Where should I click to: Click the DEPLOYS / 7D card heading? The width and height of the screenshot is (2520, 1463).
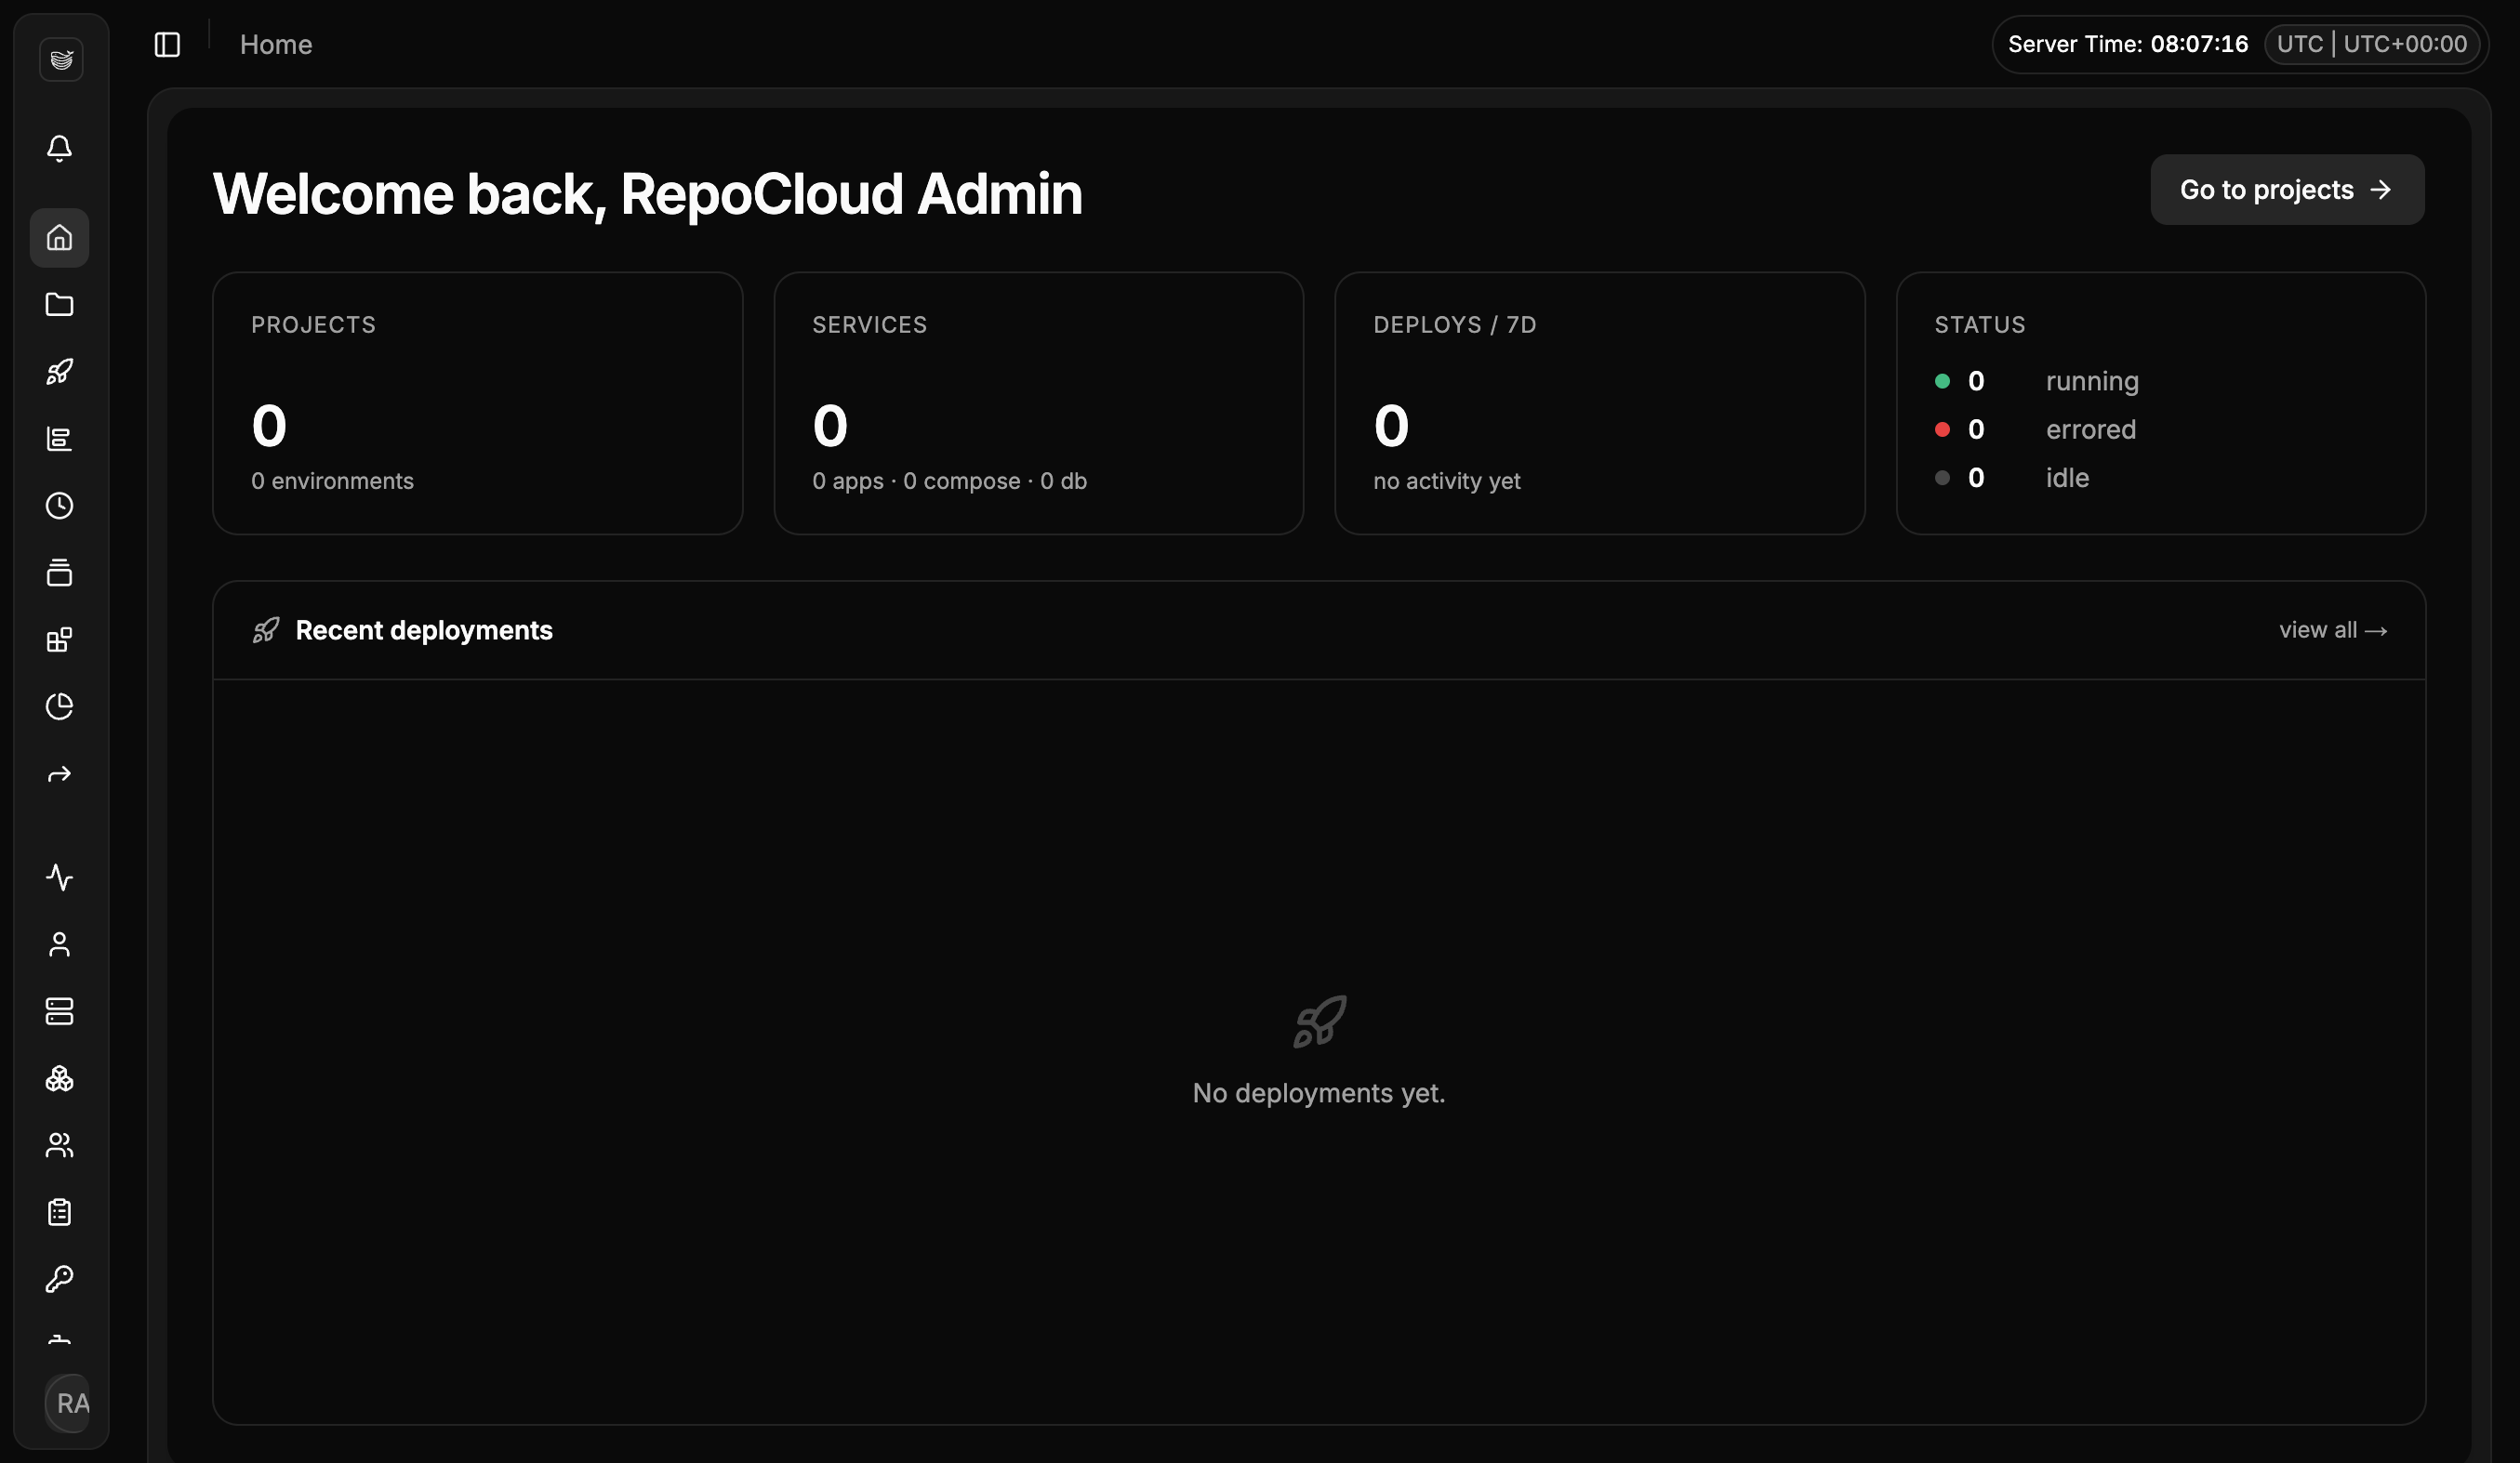point(1454,324)
